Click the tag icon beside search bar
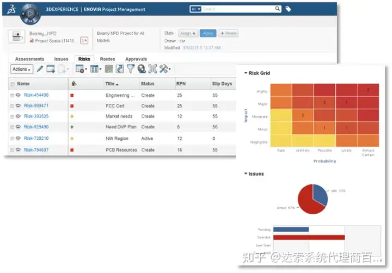The width and height of the screenshot is (392, 273). pos(289,9)
